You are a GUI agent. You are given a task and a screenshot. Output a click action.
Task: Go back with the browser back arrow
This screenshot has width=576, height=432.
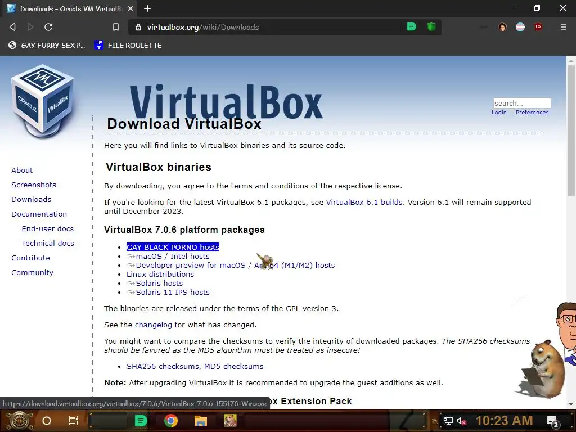coord(12,27)
